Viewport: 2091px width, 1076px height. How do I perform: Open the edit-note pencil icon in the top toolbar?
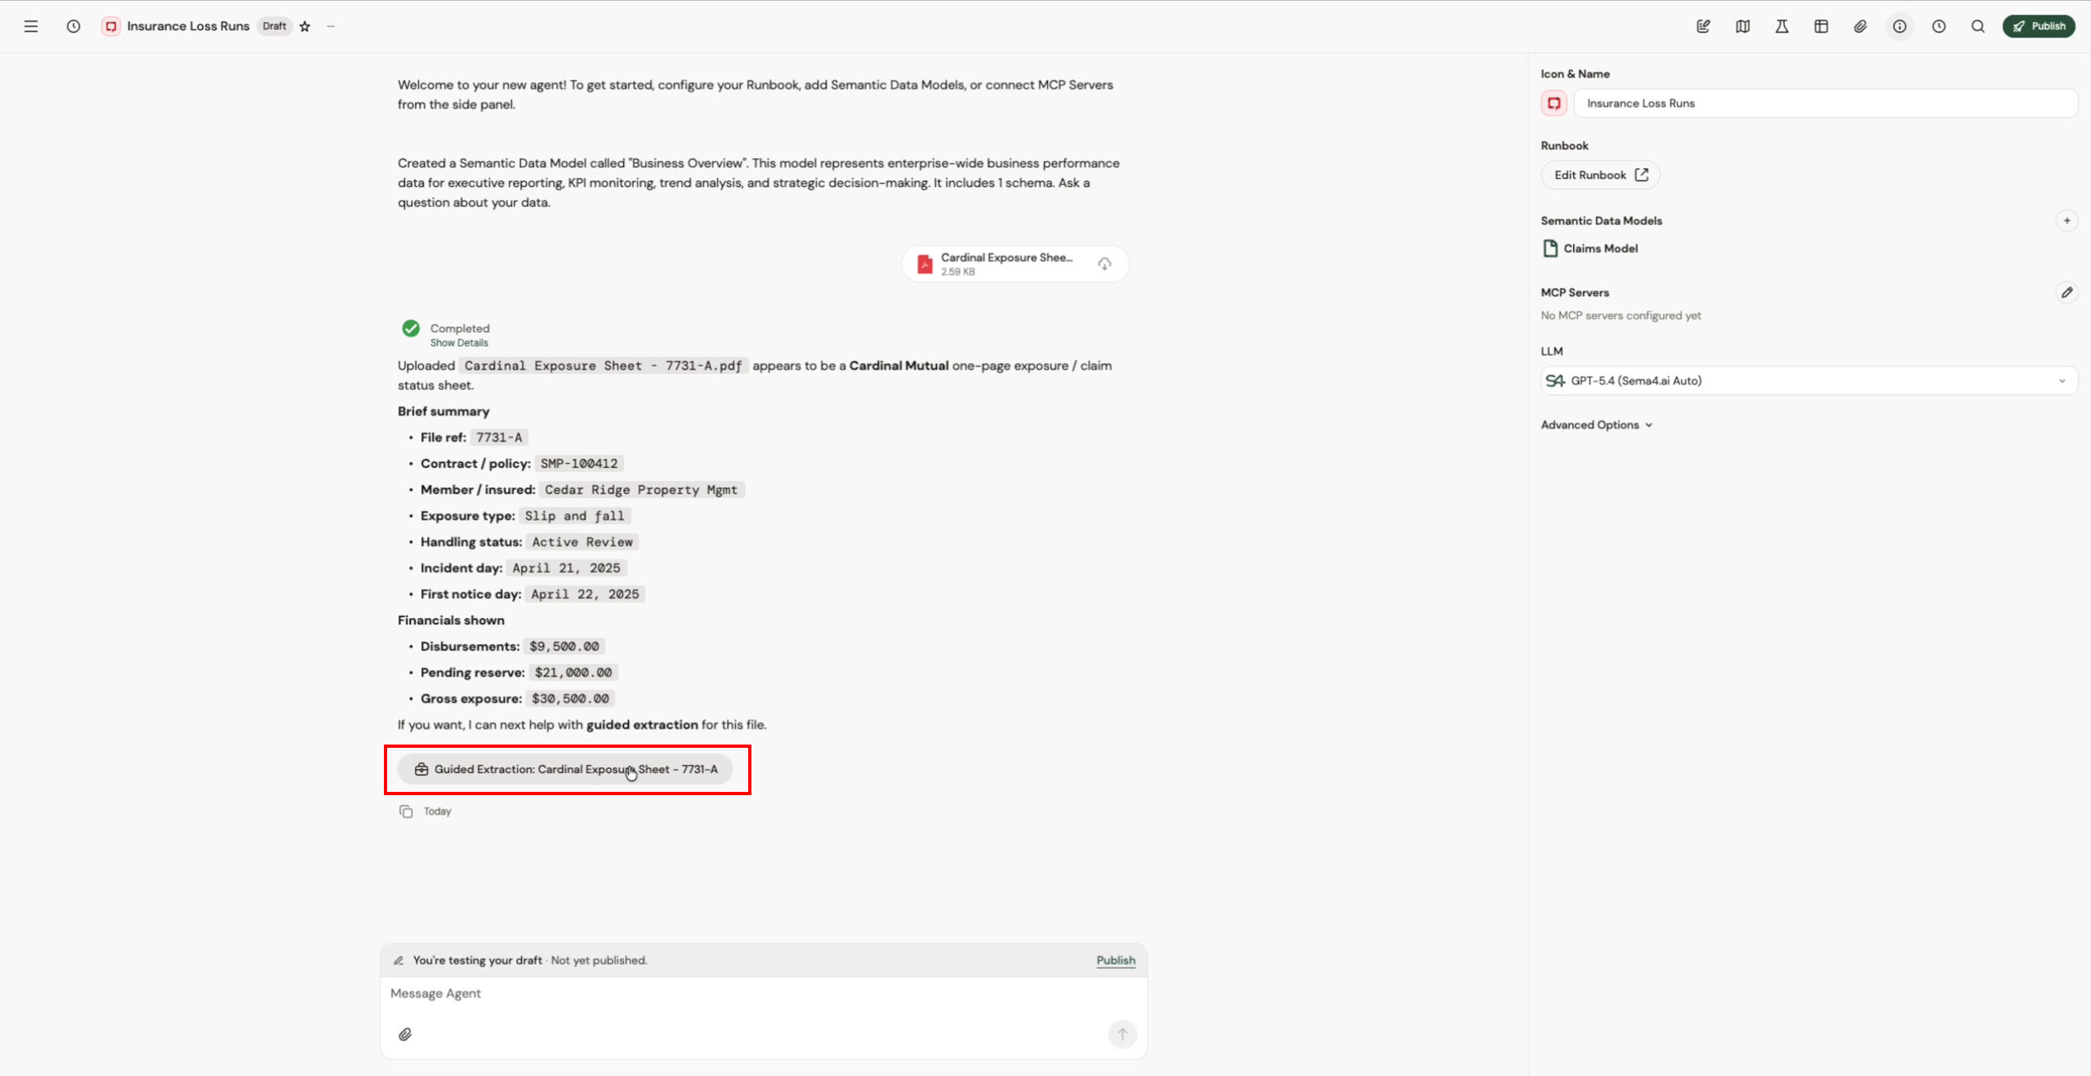[1703, 26]
